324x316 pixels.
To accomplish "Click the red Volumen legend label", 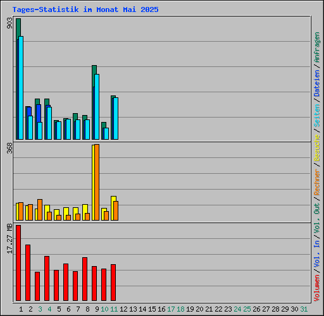I will click(x=317, y=288).
